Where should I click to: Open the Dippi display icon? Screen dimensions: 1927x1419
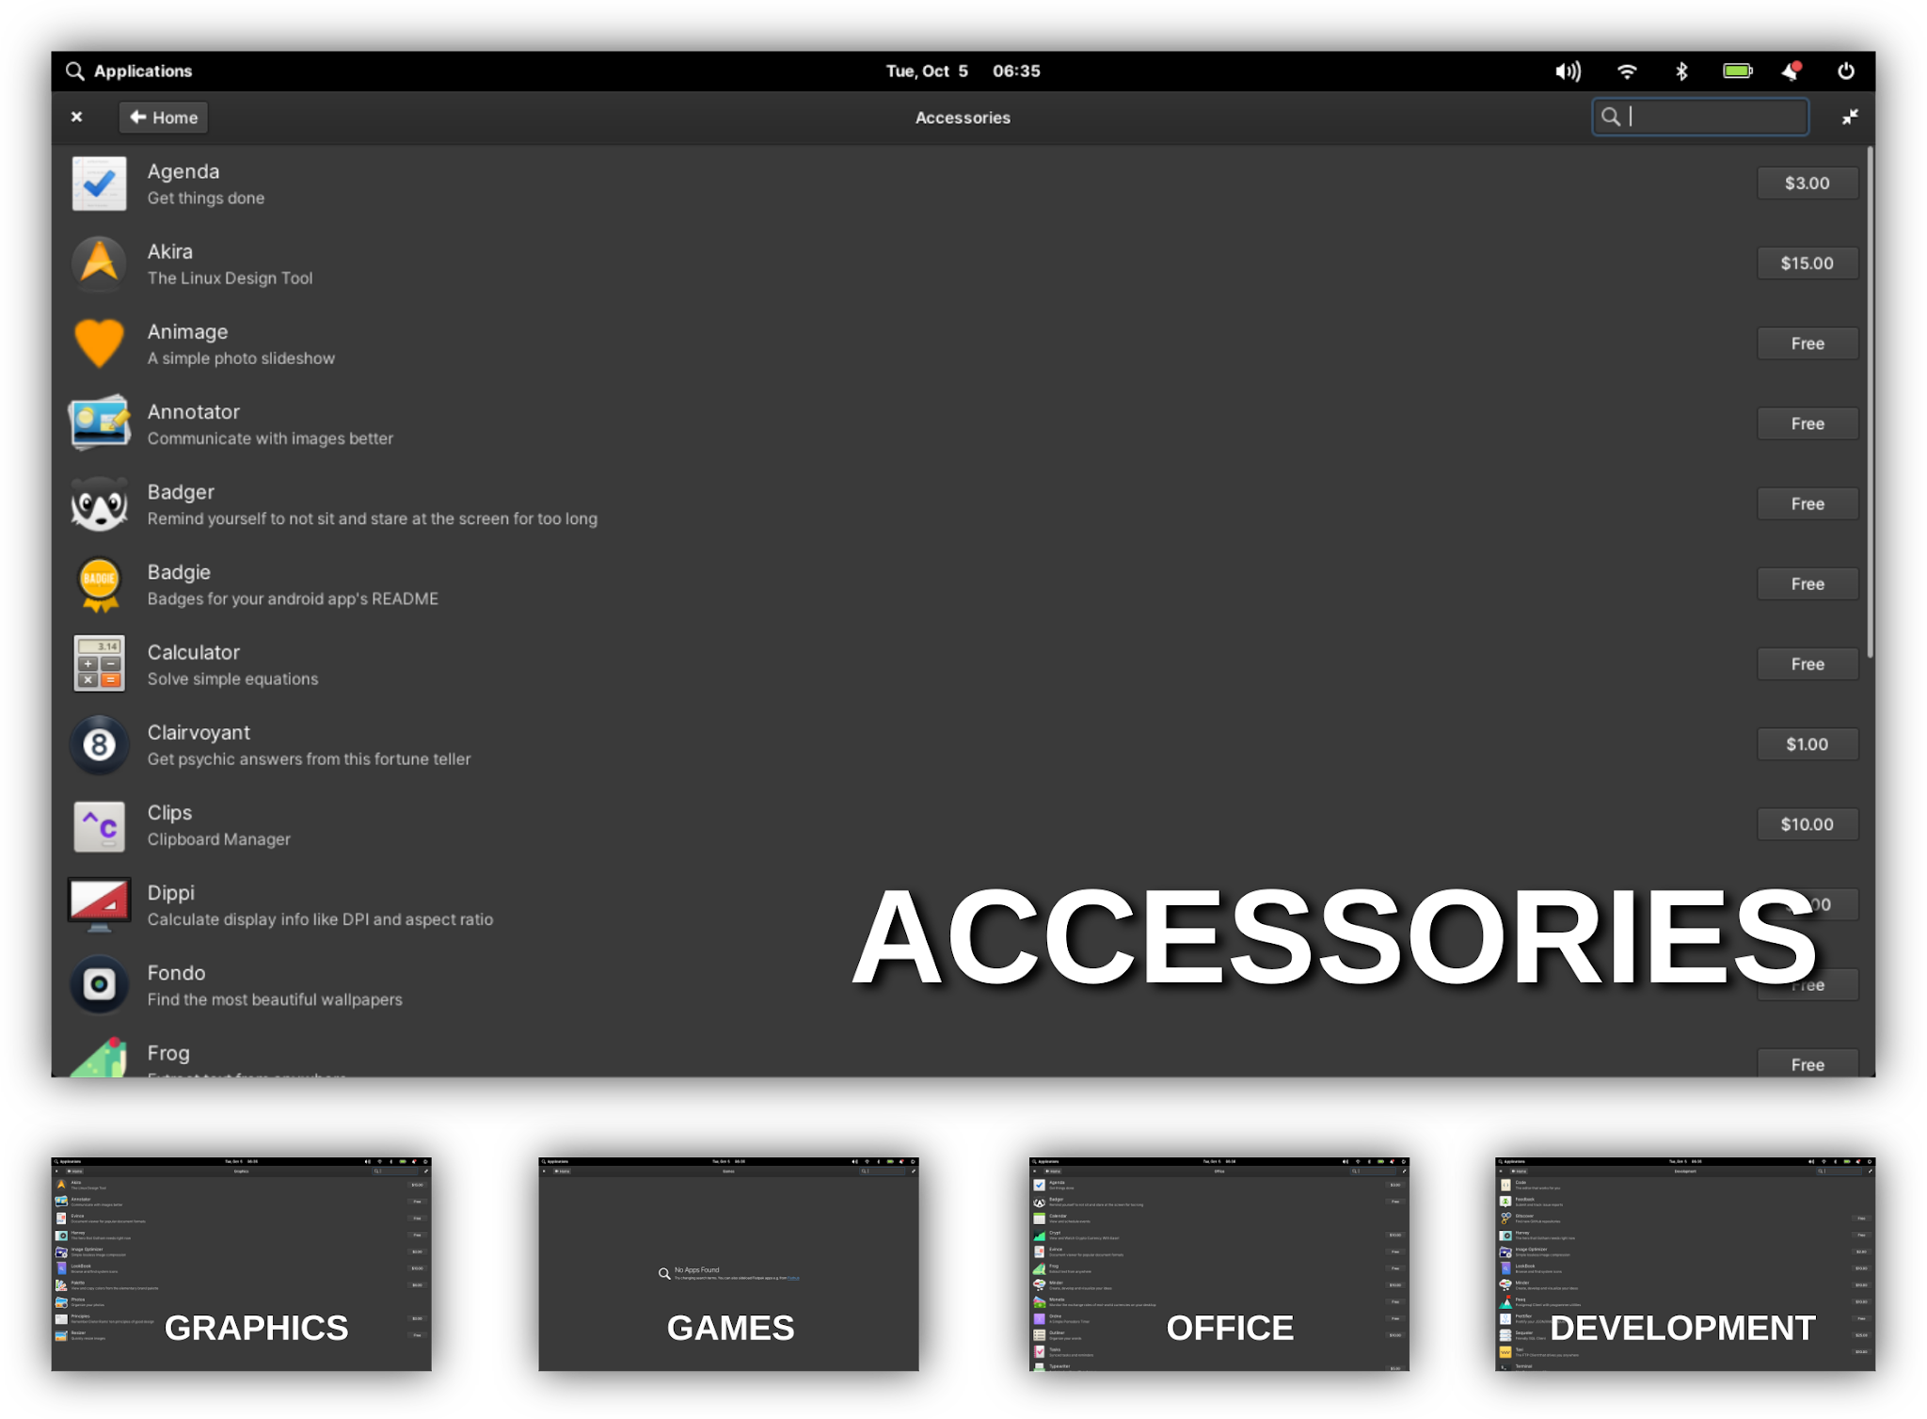(x=99, y=904)
